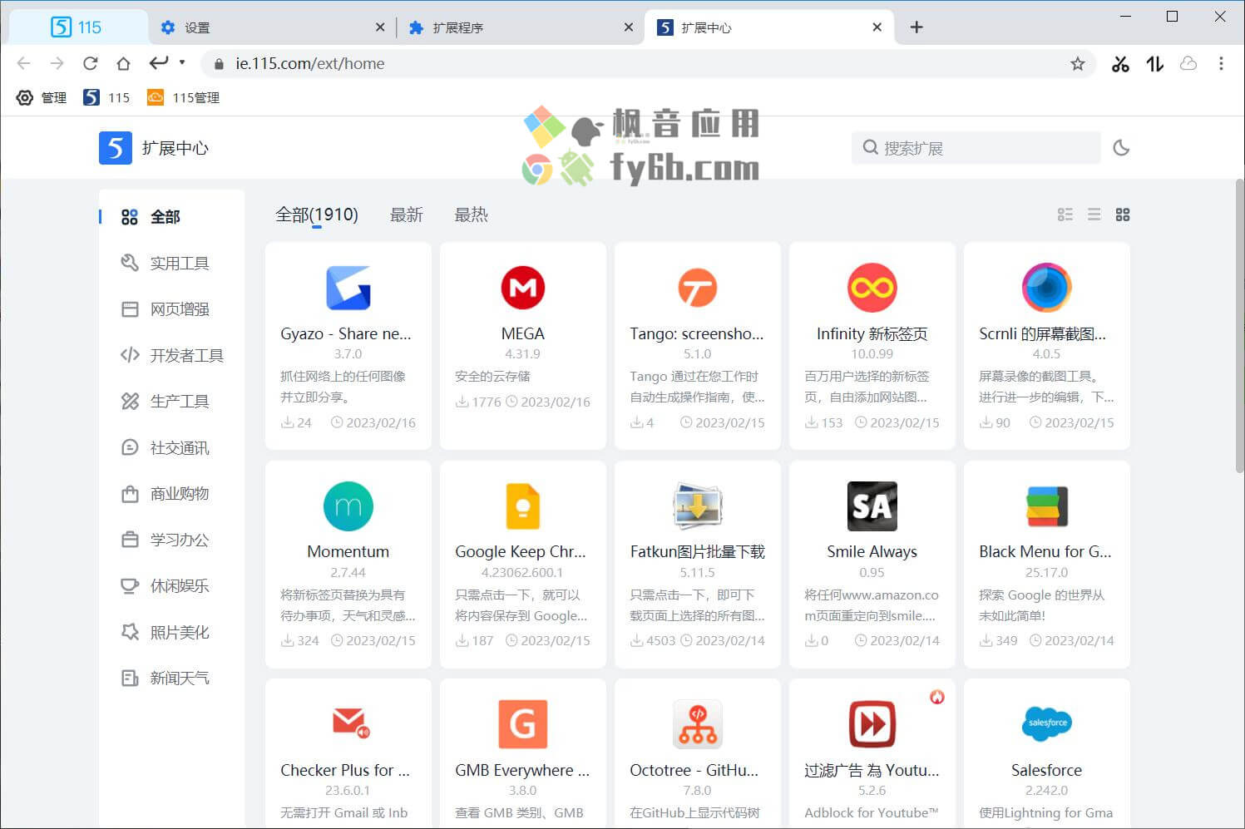This screenshot has height=829, width=1245.
Task: Open a new browser tab
Action: [x=916, y=27]
